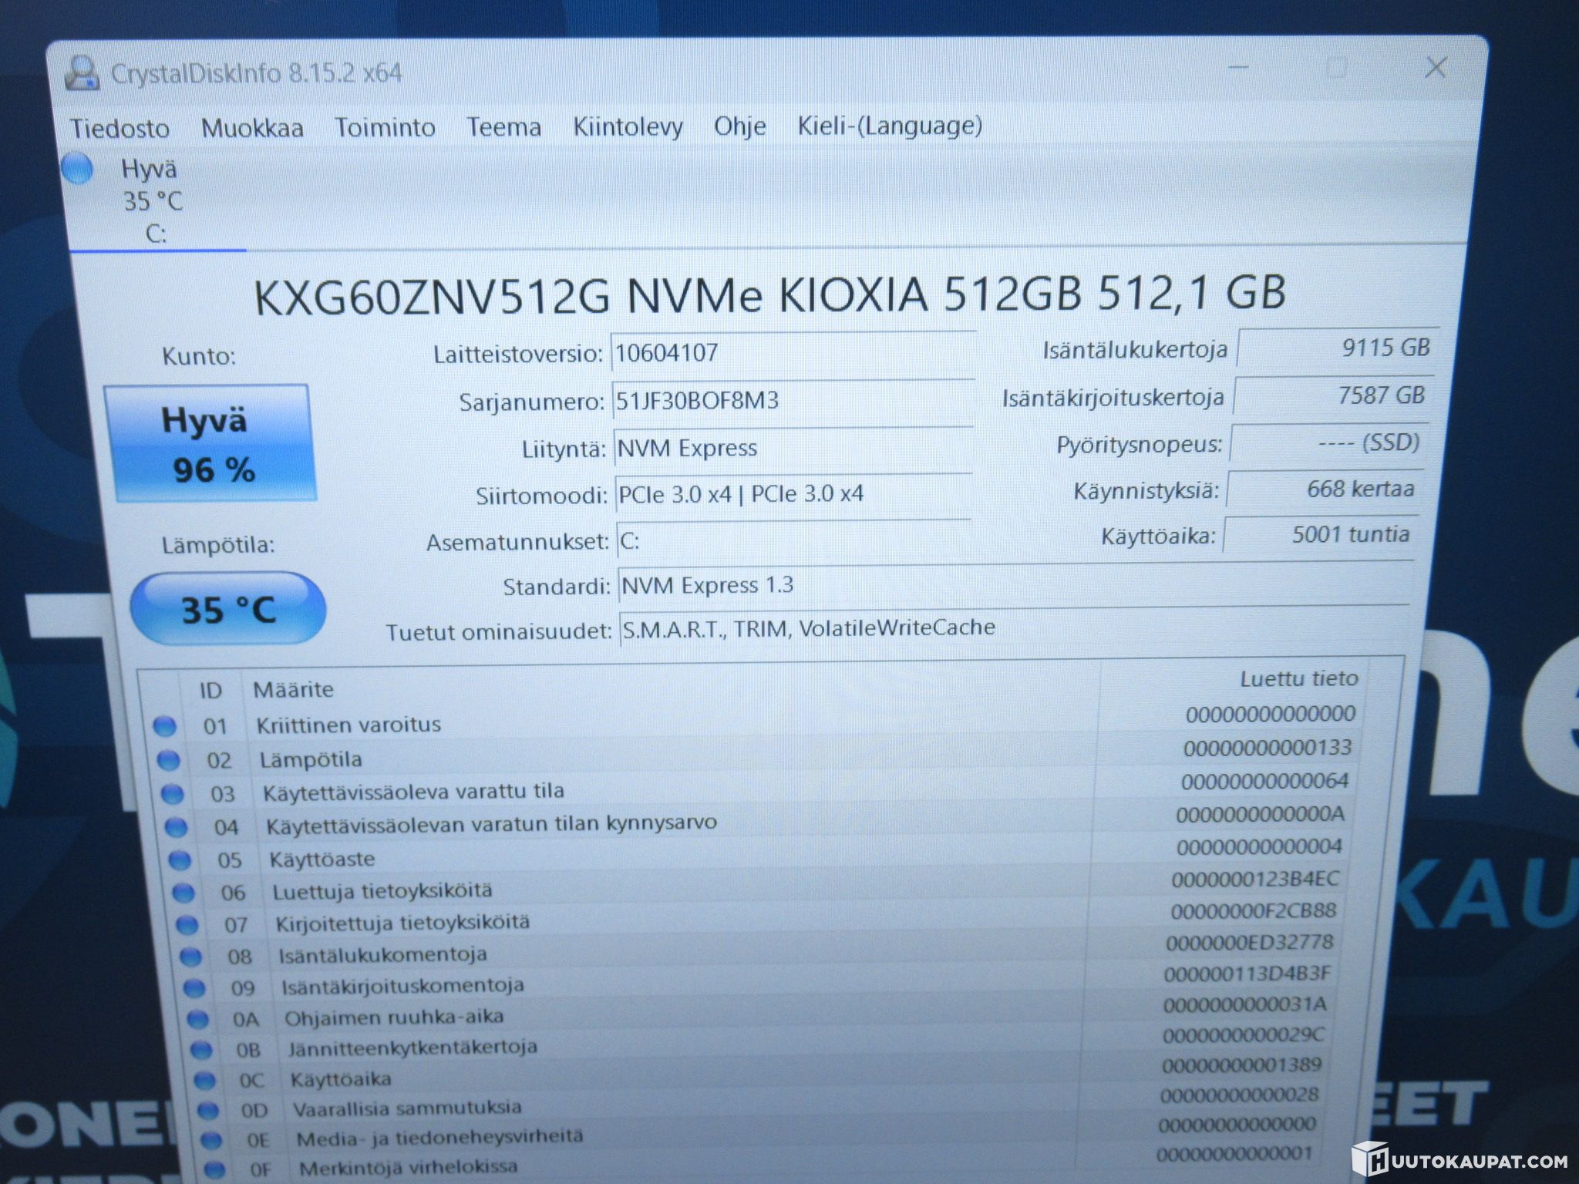Image resolution: width=1579 pixels, height=1184 pixels.
Task: Click the status dot of row 0F Merkintöjä virhelokissa
Action: point(214,1169)
